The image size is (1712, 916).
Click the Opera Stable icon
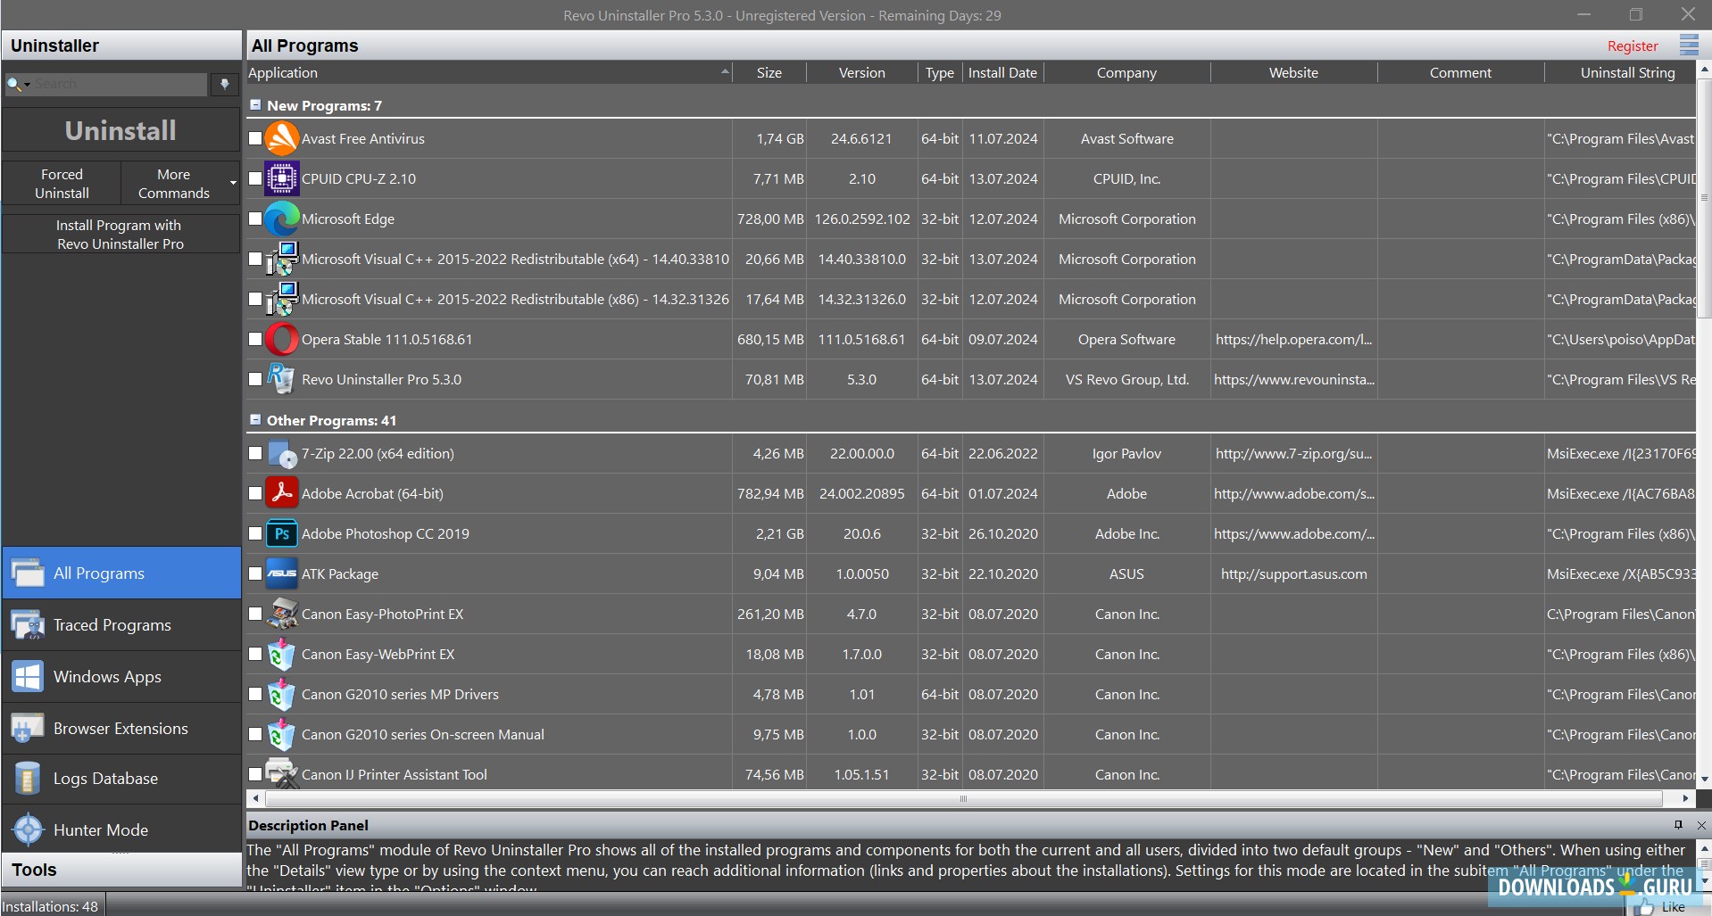[x=281, y=339]
